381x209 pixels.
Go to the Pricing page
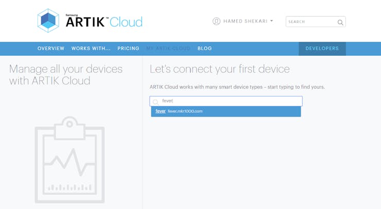128,48
